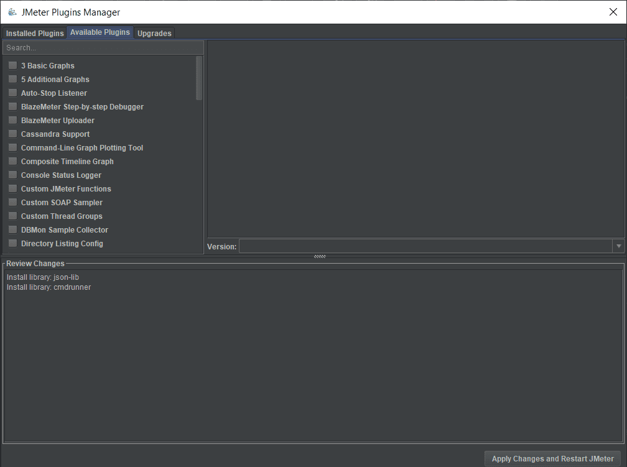Image resolution: width=627 pixels, height=467 pixels.
Task: Select the '3 Basic Graphs' plugin label
Action: click(x=47, y=65)
